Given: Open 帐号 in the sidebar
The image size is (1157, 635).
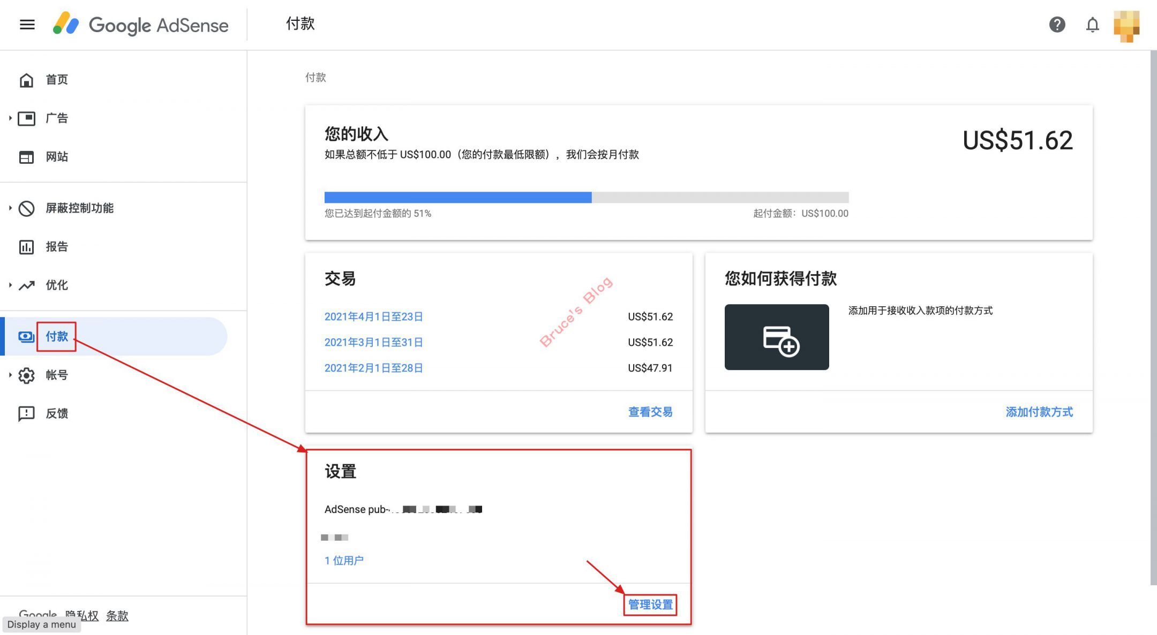Looking at the screenshot, I should pyautogui.click(x=57, y=375).
